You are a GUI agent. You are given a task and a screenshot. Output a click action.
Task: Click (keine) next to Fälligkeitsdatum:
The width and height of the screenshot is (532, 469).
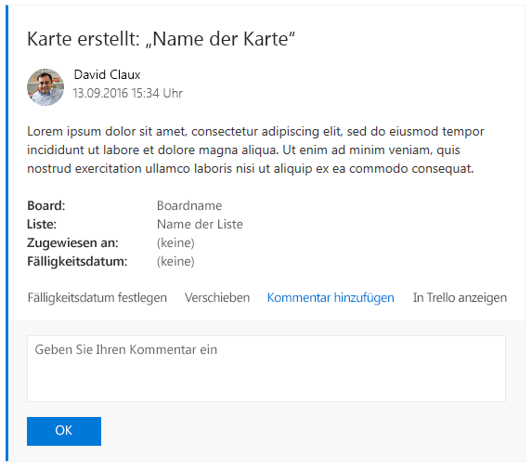coord(175,262)
